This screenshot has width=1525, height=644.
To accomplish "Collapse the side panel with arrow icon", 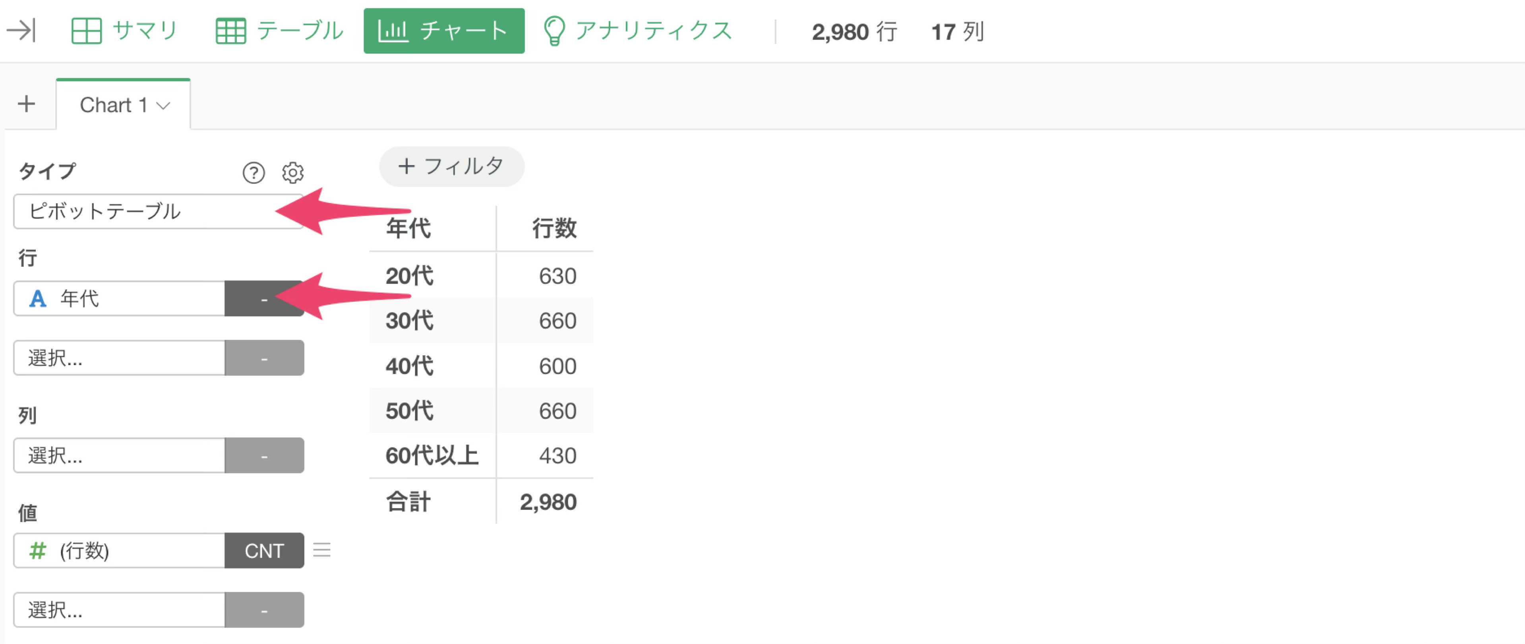I will [21, 31].
